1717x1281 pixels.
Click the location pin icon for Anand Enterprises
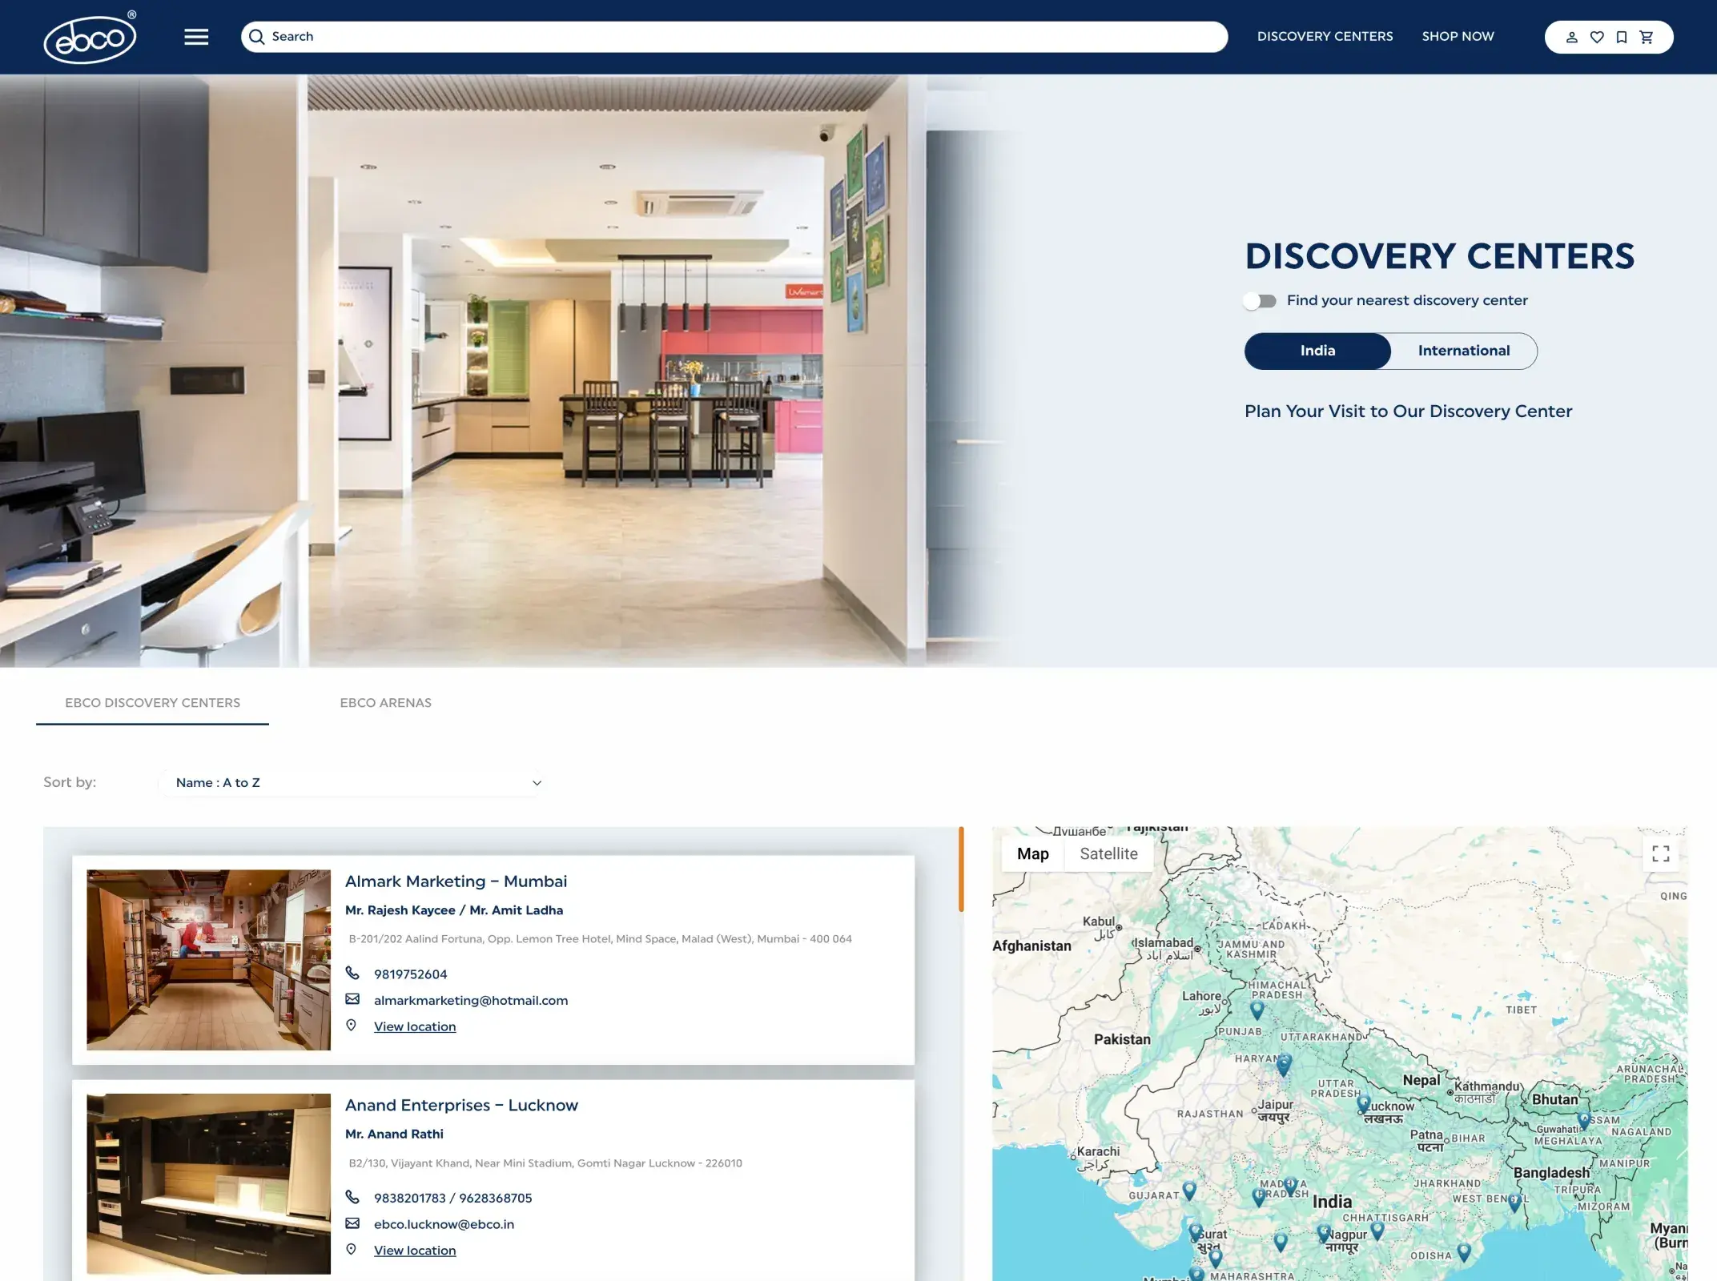[351, 1250]
